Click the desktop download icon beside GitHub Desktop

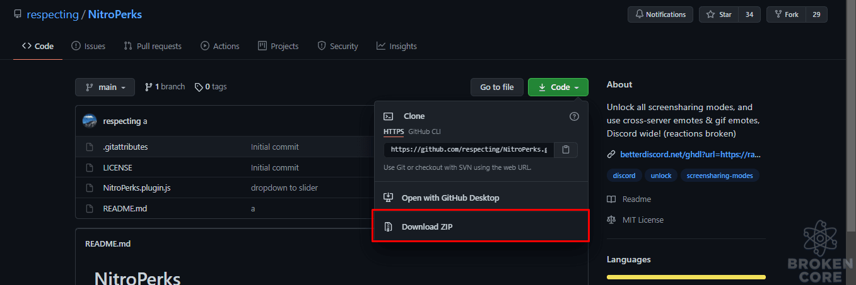tap(389, 198)
